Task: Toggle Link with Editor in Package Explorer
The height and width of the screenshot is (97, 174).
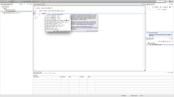Action: [22, 4]
